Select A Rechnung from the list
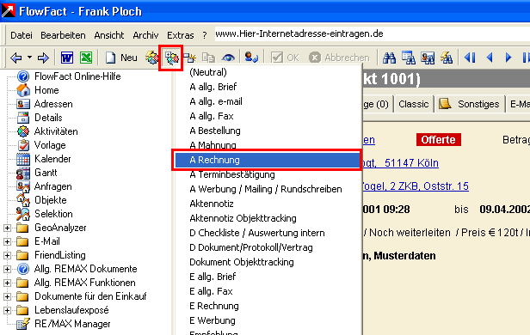 pyautogui.click(x=267, y=160)
